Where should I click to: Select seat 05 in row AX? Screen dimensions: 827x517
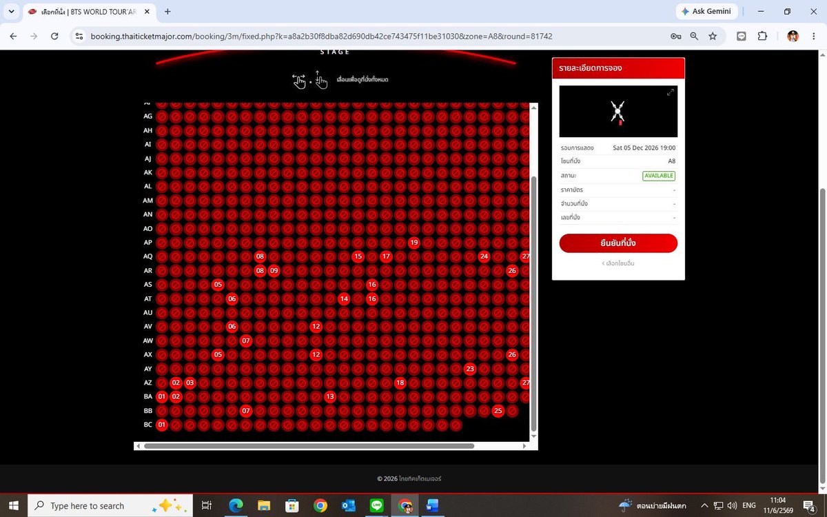[x=218, y=355]
